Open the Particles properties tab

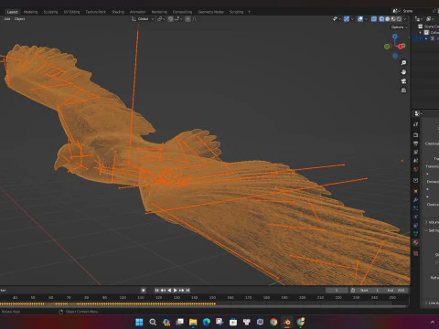pos(415,208)
